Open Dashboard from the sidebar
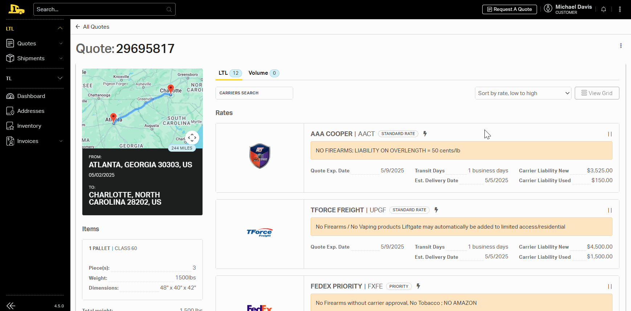This screenshot has height=311, width=631. 31,96
